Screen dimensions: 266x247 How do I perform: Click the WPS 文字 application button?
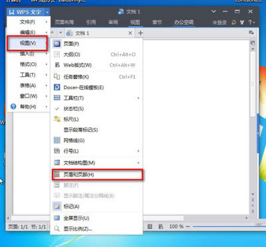(29, 12)
